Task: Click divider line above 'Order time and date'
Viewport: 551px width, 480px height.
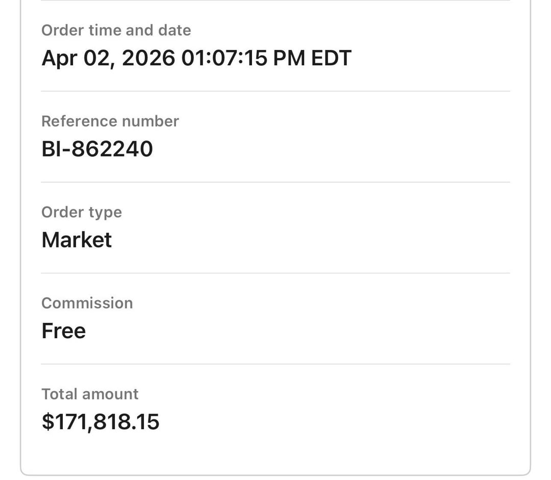Action: click(x=275, y=1)
